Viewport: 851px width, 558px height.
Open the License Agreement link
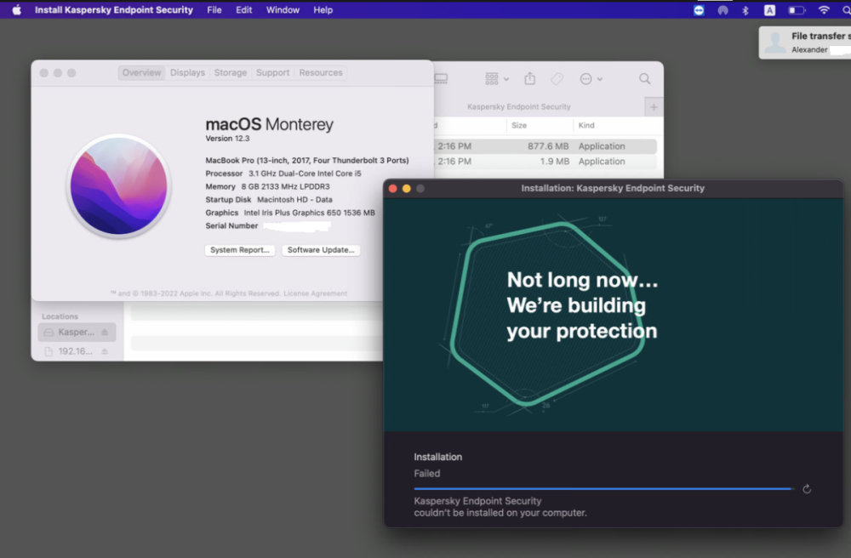click(316, 293)
